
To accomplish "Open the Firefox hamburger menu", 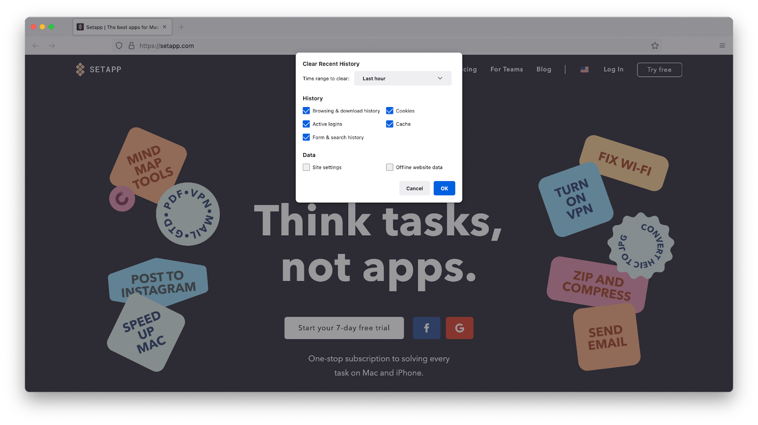I will (722, 45).
